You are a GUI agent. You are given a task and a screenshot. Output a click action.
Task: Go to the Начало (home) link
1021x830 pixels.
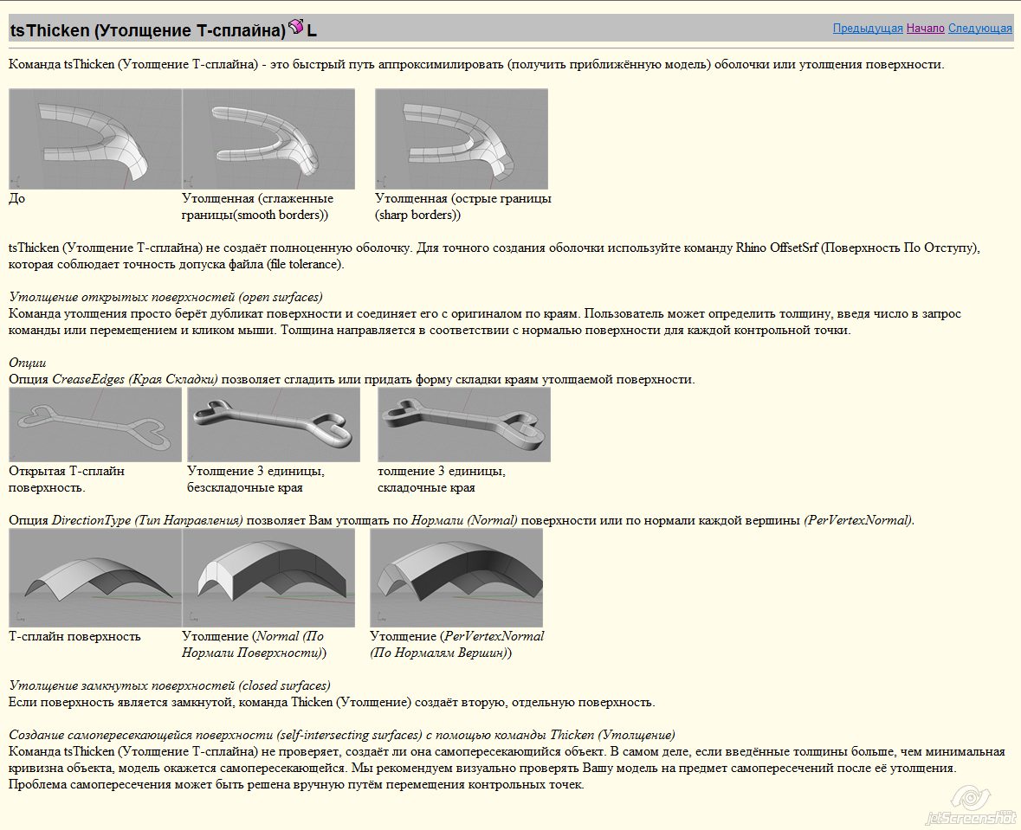tap(925, 28)
